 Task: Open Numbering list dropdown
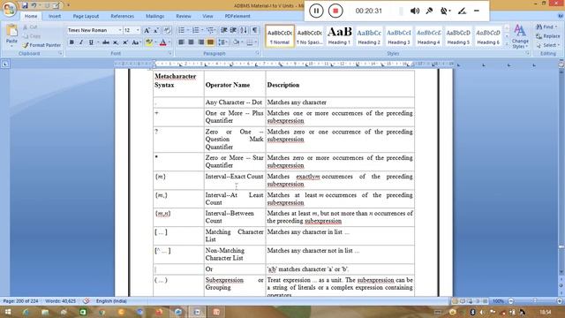(202, 30)
